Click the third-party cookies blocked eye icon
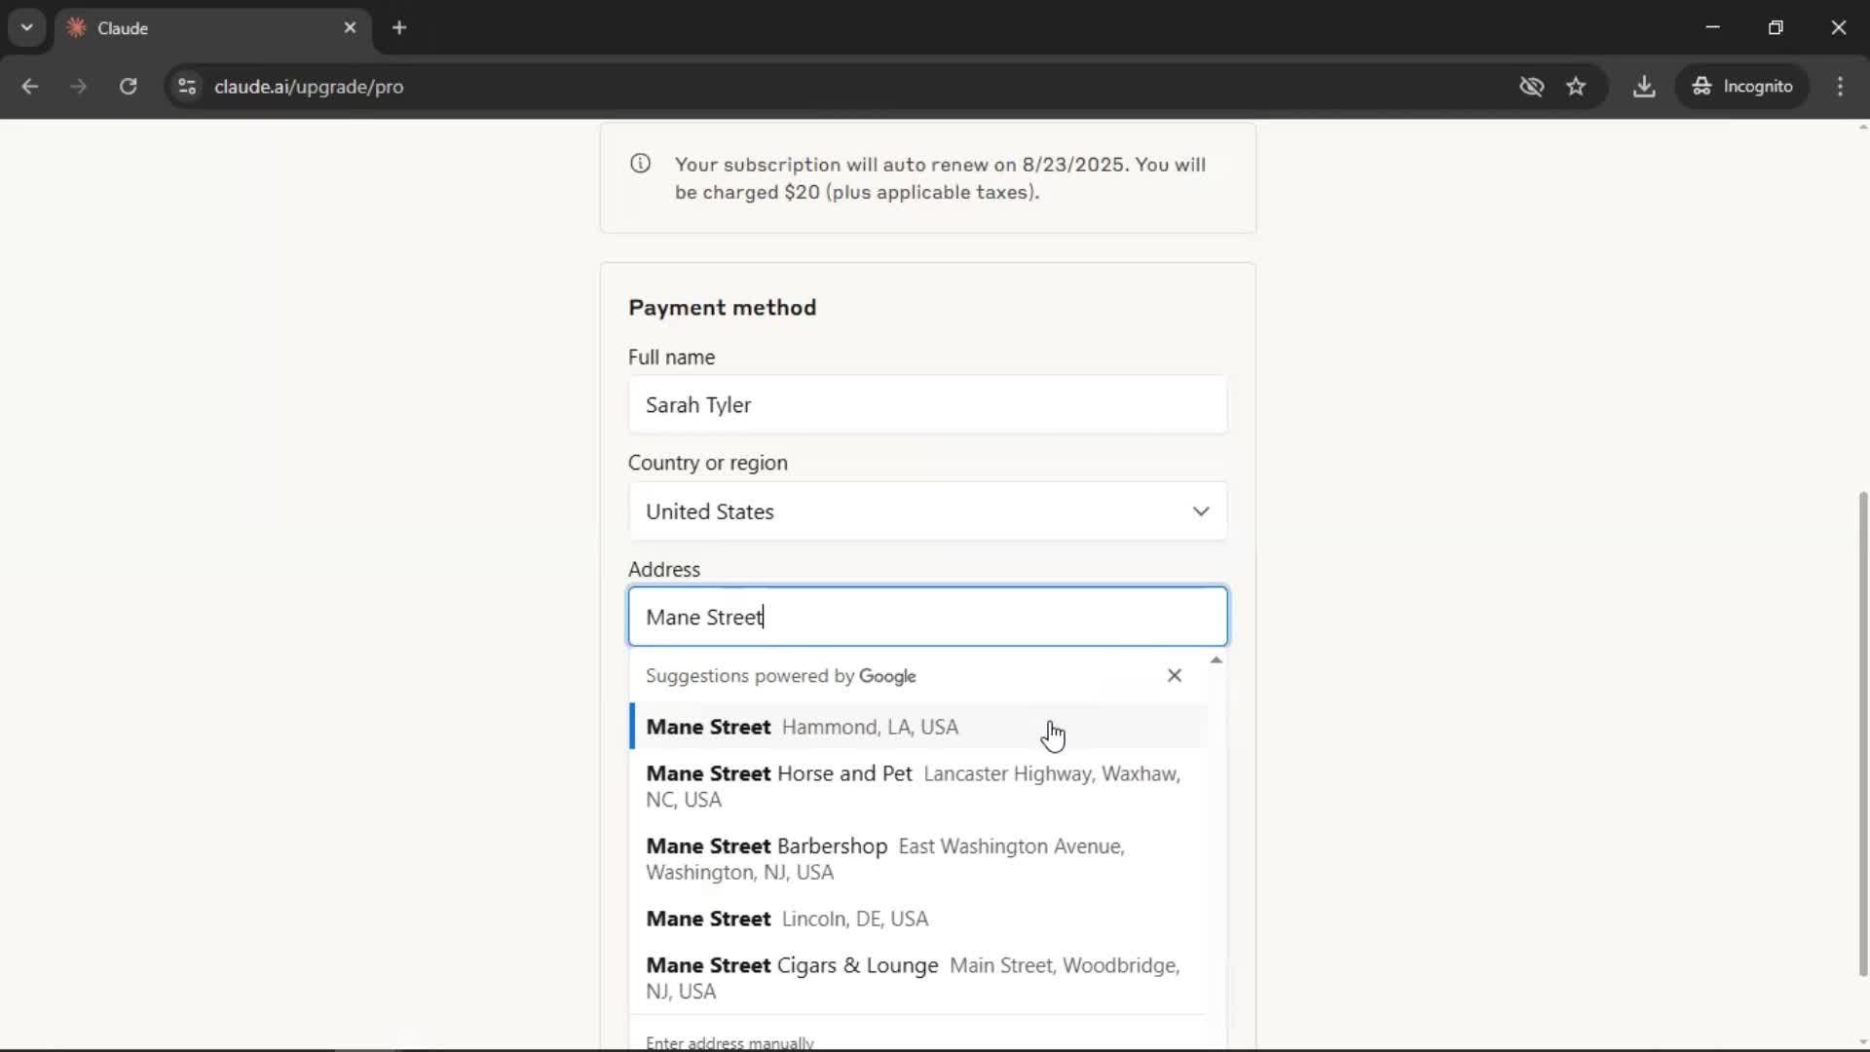Image resolution: width=1870 pixels, height=1052 pixels. (1531, 86)
